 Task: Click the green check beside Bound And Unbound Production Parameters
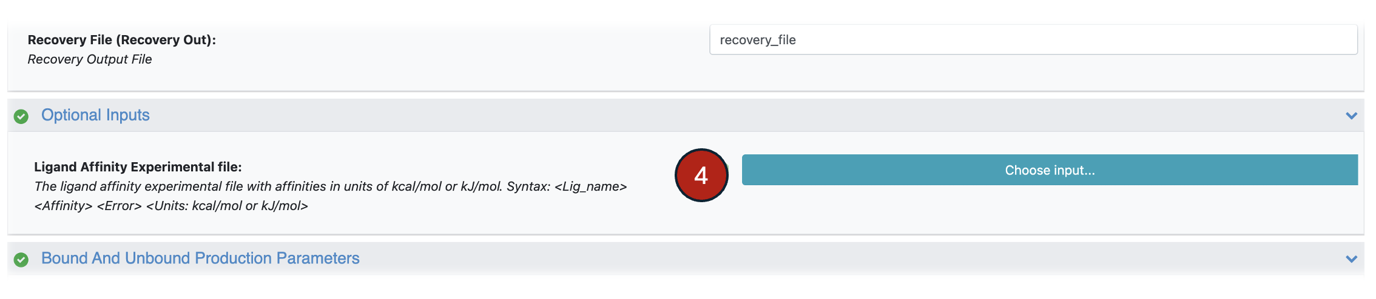(21, 260)
